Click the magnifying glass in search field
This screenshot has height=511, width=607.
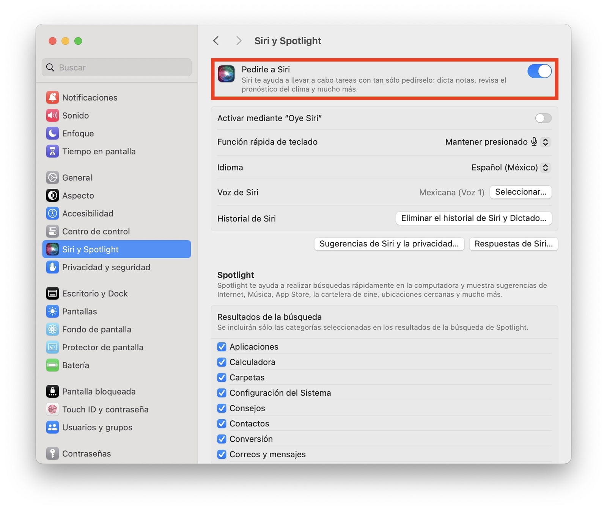[x=50, y=67]
